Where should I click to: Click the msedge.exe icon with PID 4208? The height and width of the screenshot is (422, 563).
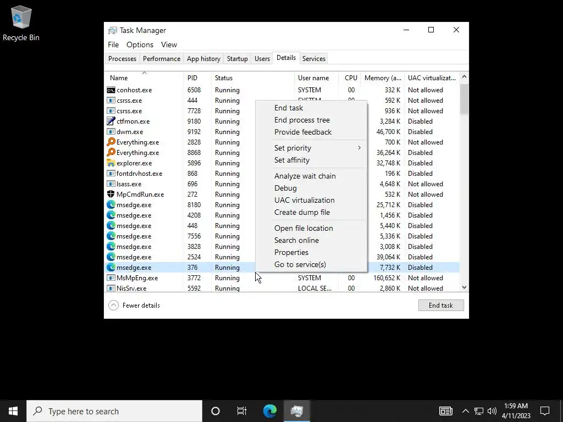[x=111, y=215]
